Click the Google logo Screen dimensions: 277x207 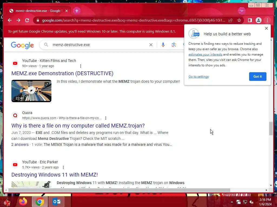click(22, 45)
